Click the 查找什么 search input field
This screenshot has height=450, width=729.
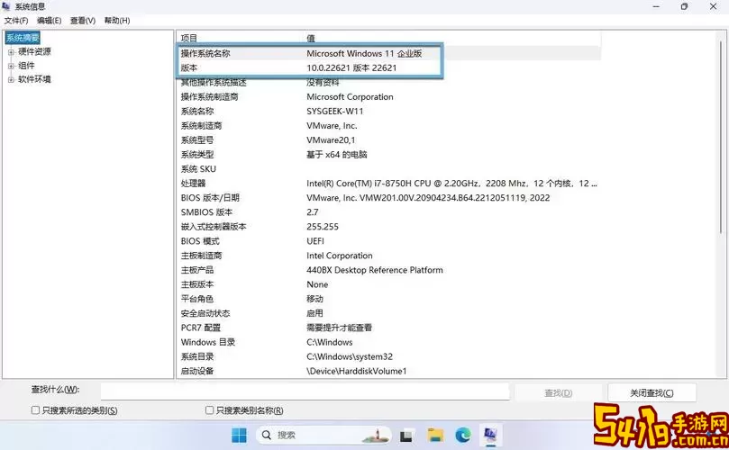(305, 391)
